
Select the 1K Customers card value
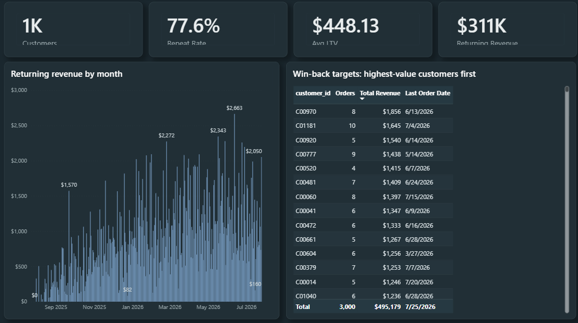[33, 26]
